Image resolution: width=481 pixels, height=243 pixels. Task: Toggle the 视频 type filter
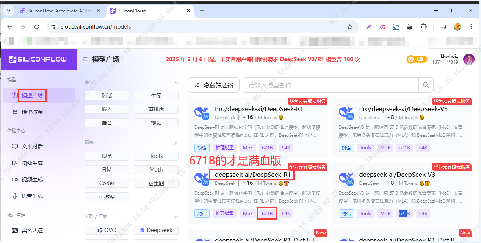coord(156,123)
